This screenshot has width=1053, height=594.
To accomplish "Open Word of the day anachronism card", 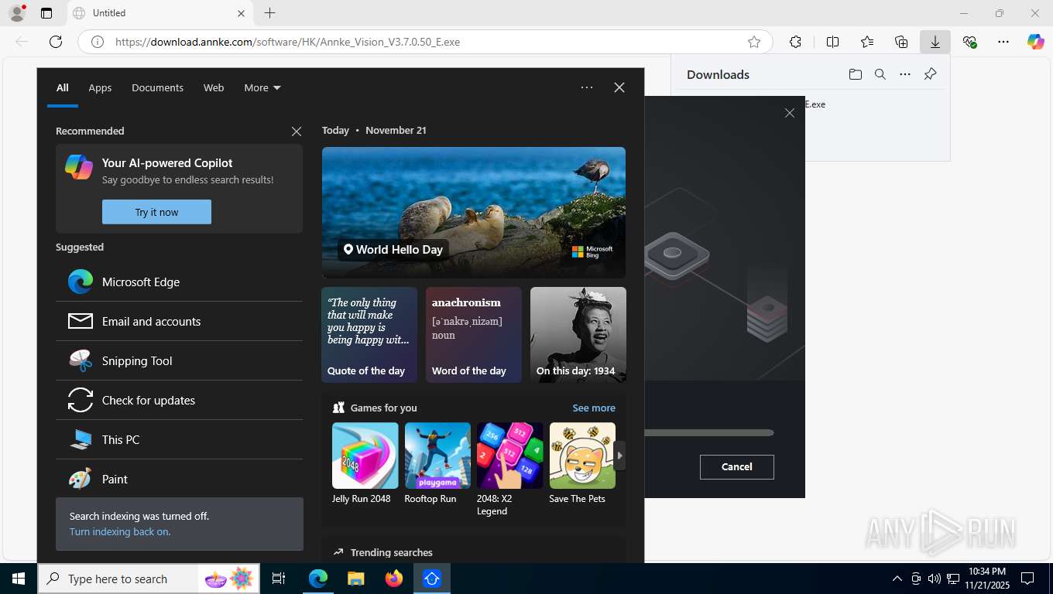I will pos(474,335).
